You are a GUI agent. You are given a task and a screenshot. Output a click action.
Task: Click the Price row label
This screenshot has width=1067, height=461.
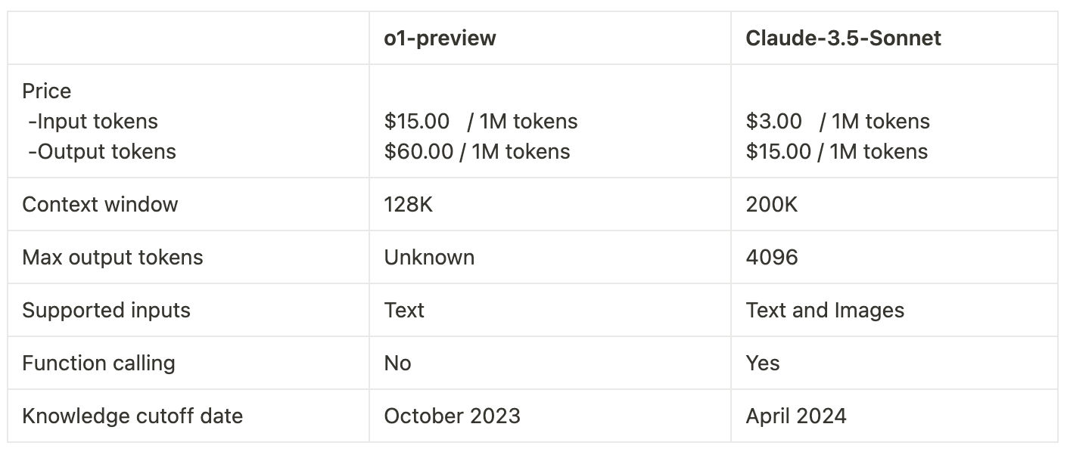tap(46, 91)
